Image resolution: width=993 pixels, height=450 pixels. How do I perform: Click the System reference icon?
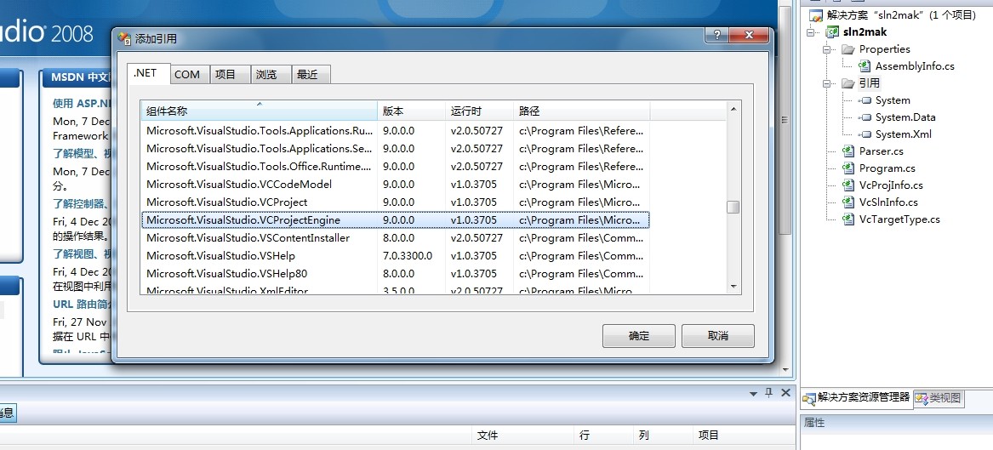coord(865,100)
